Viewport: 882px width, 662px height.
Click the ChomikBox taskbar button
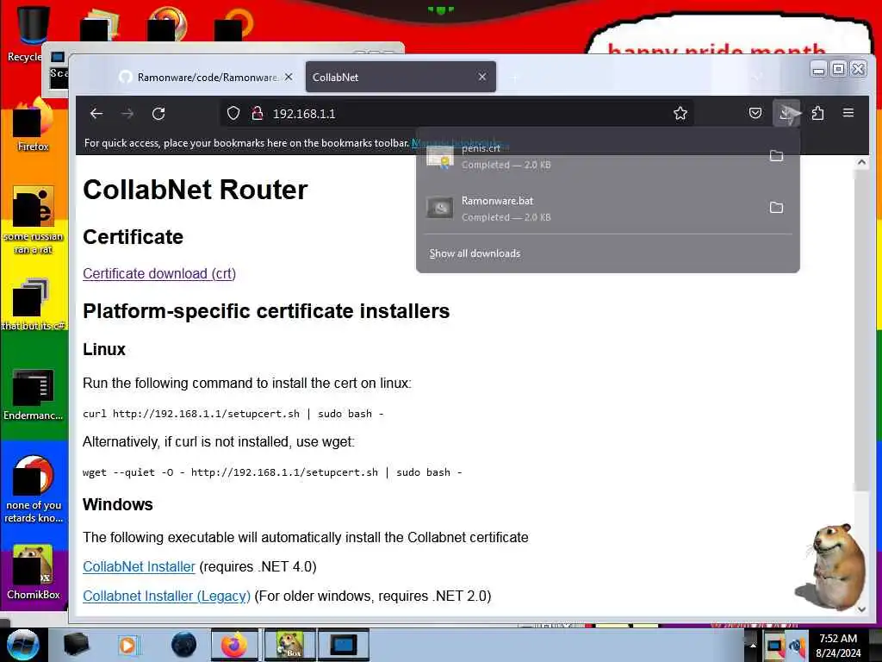(289, 645)
